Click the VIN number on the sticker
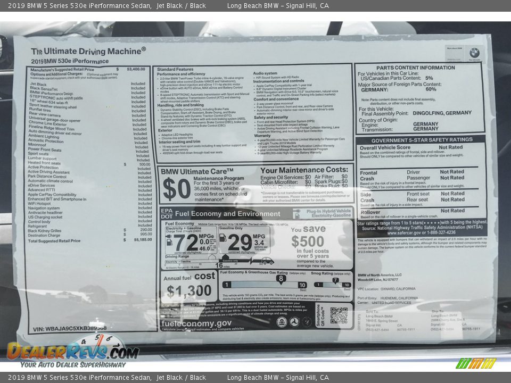This screenshot has width=511, height=383. point(69,329)
